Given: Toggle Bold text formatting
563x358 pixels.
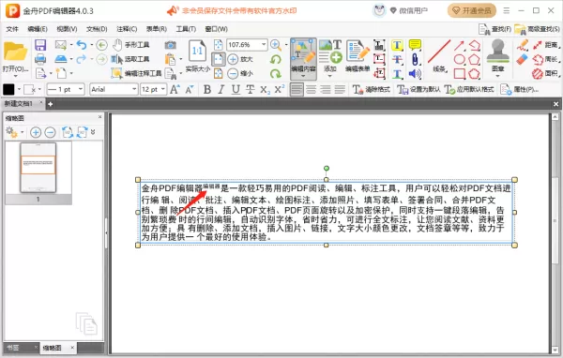Looking at the screenshot, I should 206,89.
